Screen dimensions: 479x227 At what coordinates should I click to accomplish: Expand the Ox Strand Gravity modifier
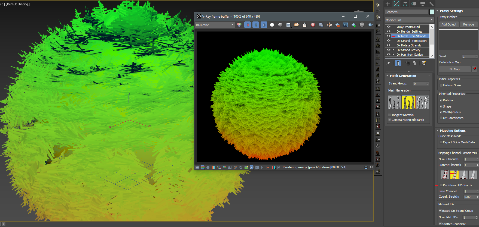tap(393, 50)
